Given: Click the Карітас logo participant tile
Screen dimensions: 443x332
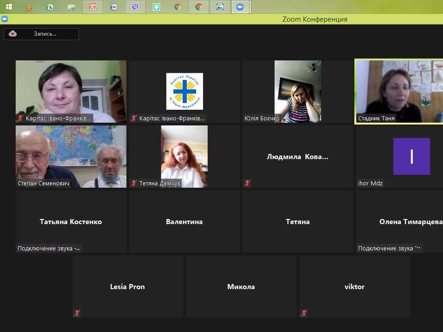Looking at the screenshot, I should (x=184, y=91).
